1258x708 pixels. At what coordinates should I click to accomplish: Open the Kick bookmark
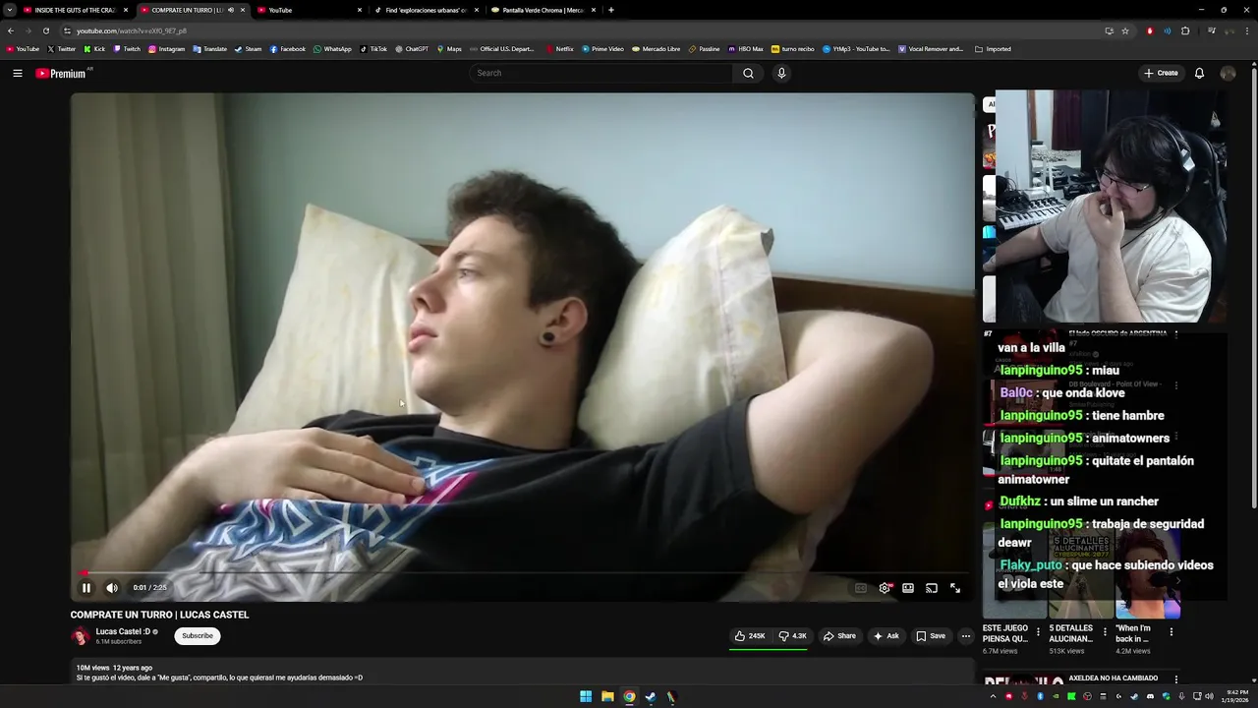[x=94, y=49]
